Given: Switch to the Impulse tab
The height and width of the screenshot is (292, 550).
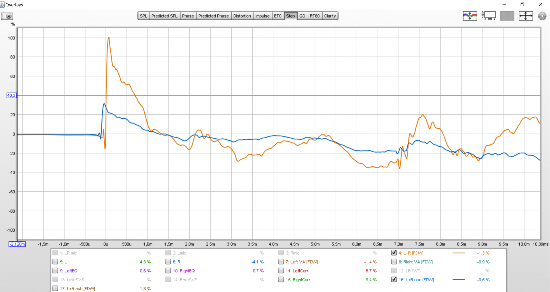Looking at the screenshot, I should [262, 16].
